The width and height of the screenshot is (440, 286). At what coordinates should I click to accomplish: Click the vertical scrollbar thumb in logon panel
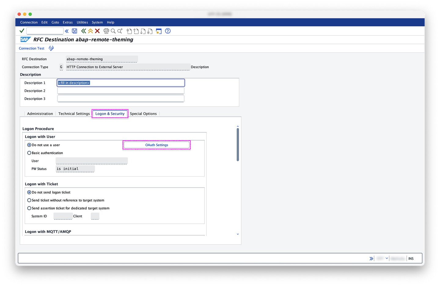pyautogui.click(x=238, y=145)
